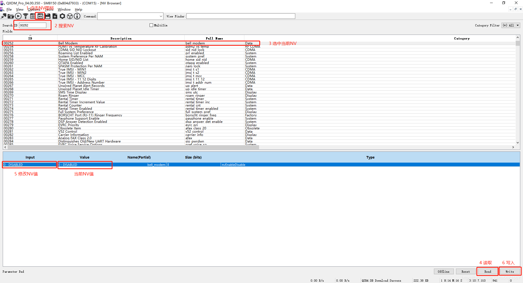The image size is (523, 283).
Task: Open the NV Browser toolbar icon
Action: pos(40,16)
